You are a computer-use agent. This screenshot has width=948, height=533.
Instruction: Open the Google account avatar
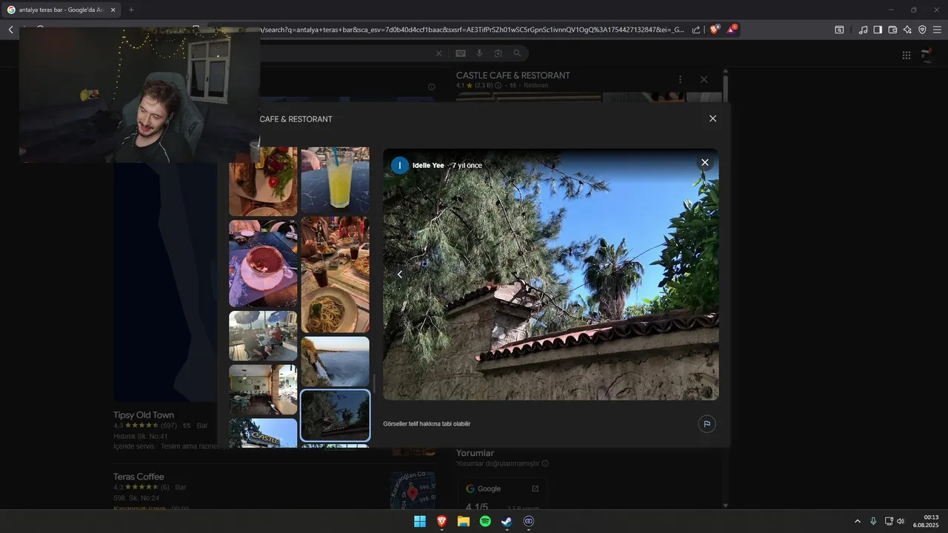pyautogui.click(x=927, y=55)
